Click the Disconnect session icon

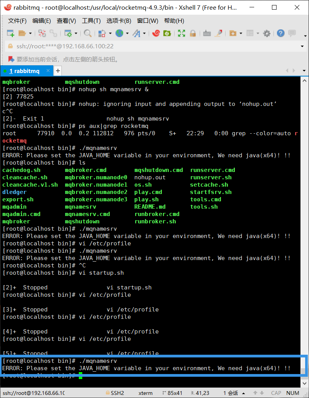click(42, 33)
